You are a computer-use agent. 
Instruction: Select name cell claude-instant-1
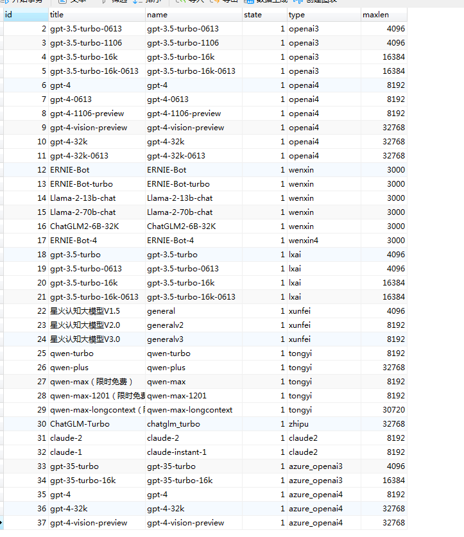[x=194, y=452]
